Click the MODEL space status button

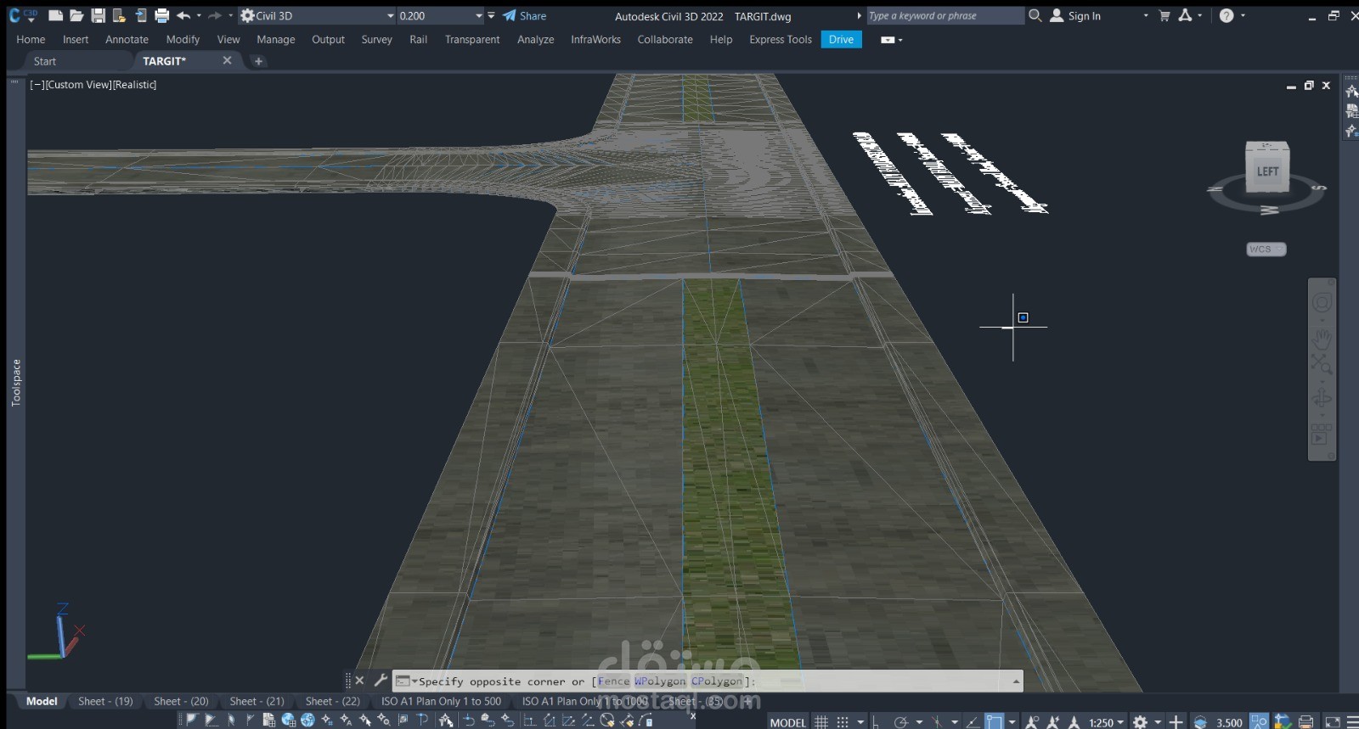click(787, 722)
